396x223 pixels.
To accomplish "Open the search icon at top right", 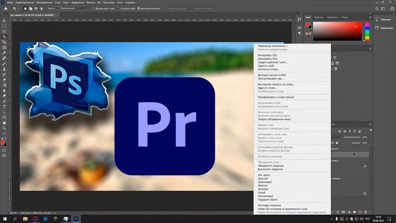I will pos(377,9).
